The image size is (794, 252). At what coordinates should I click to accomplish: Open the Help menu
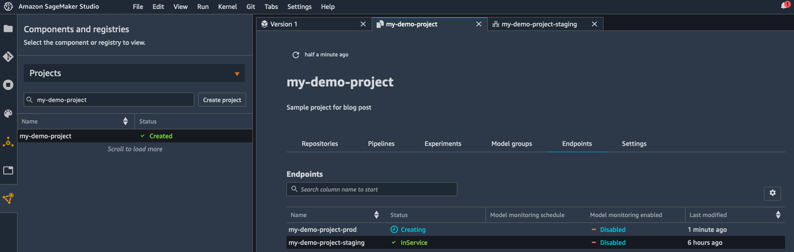[x=328, y=7]
